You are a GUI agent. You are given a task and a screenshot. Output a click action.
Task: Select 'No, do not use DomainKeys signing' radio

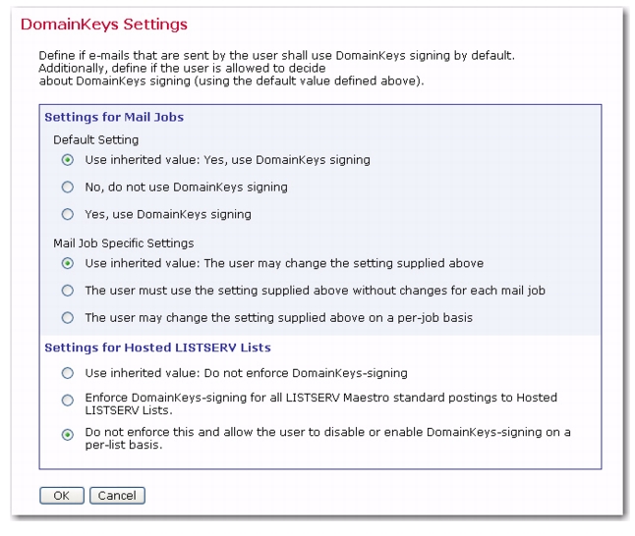[68, 188]
